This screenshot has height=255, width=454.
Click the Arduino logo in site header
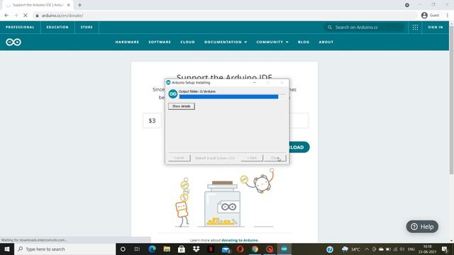13,42
